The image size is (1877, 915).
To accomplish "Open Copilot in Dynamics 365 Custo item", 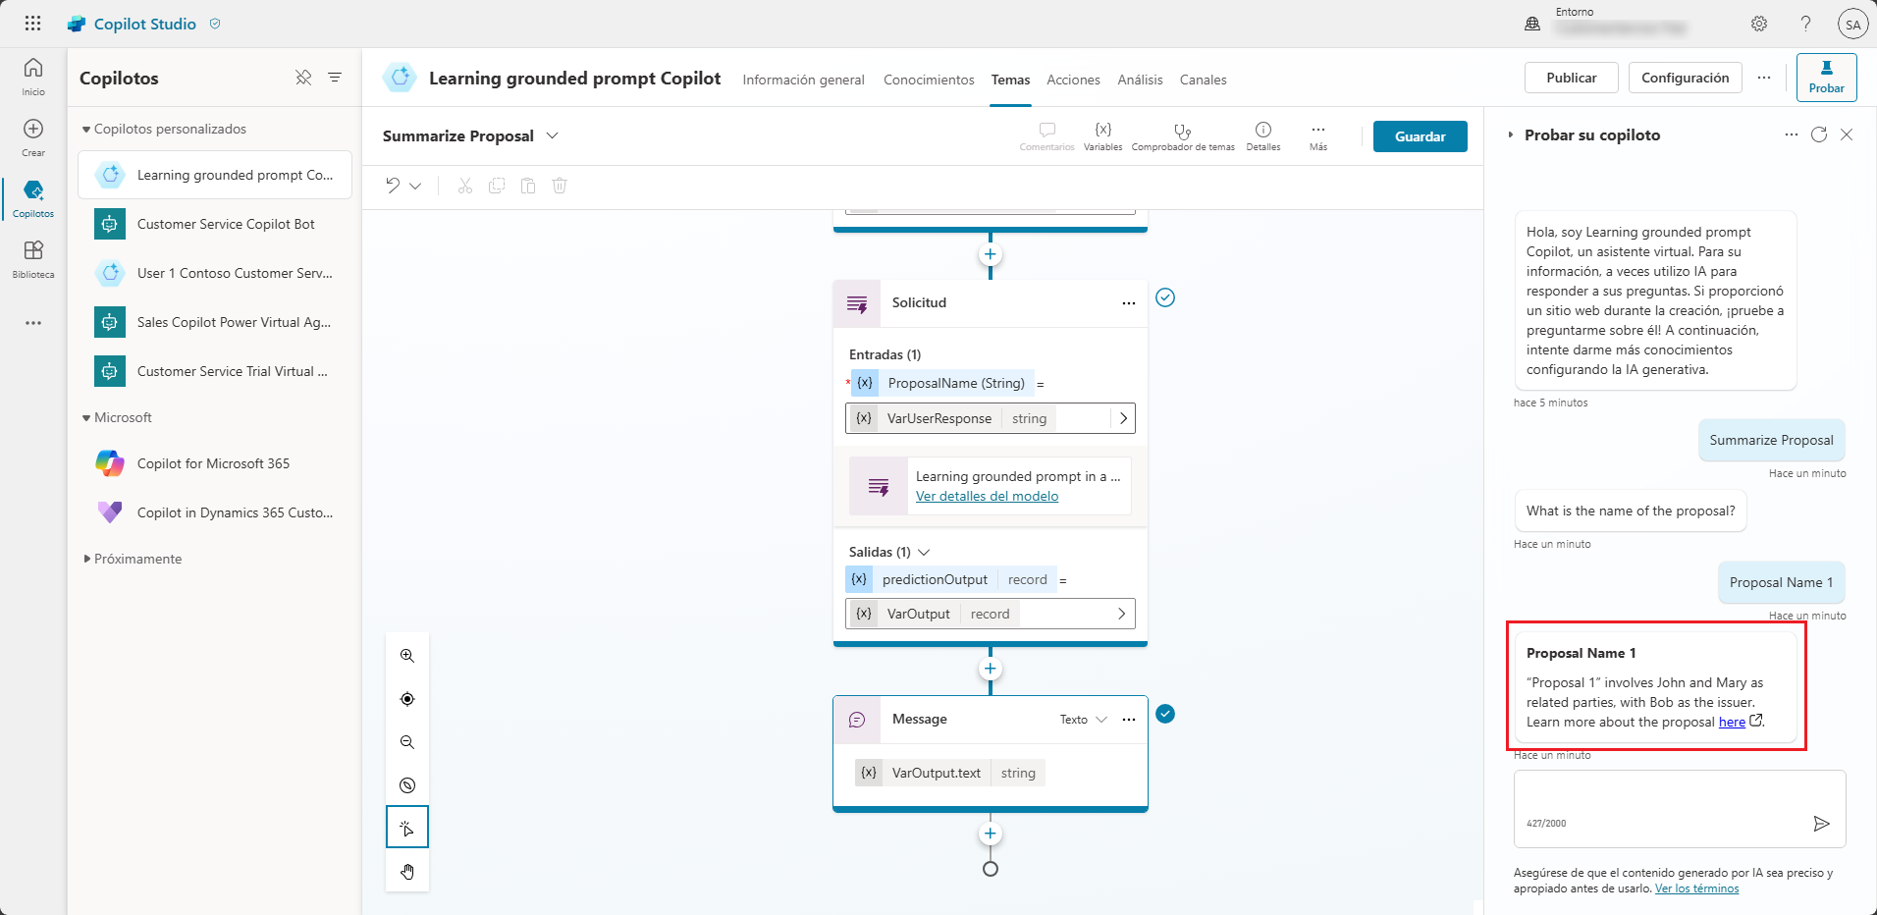I will [215, 512].
